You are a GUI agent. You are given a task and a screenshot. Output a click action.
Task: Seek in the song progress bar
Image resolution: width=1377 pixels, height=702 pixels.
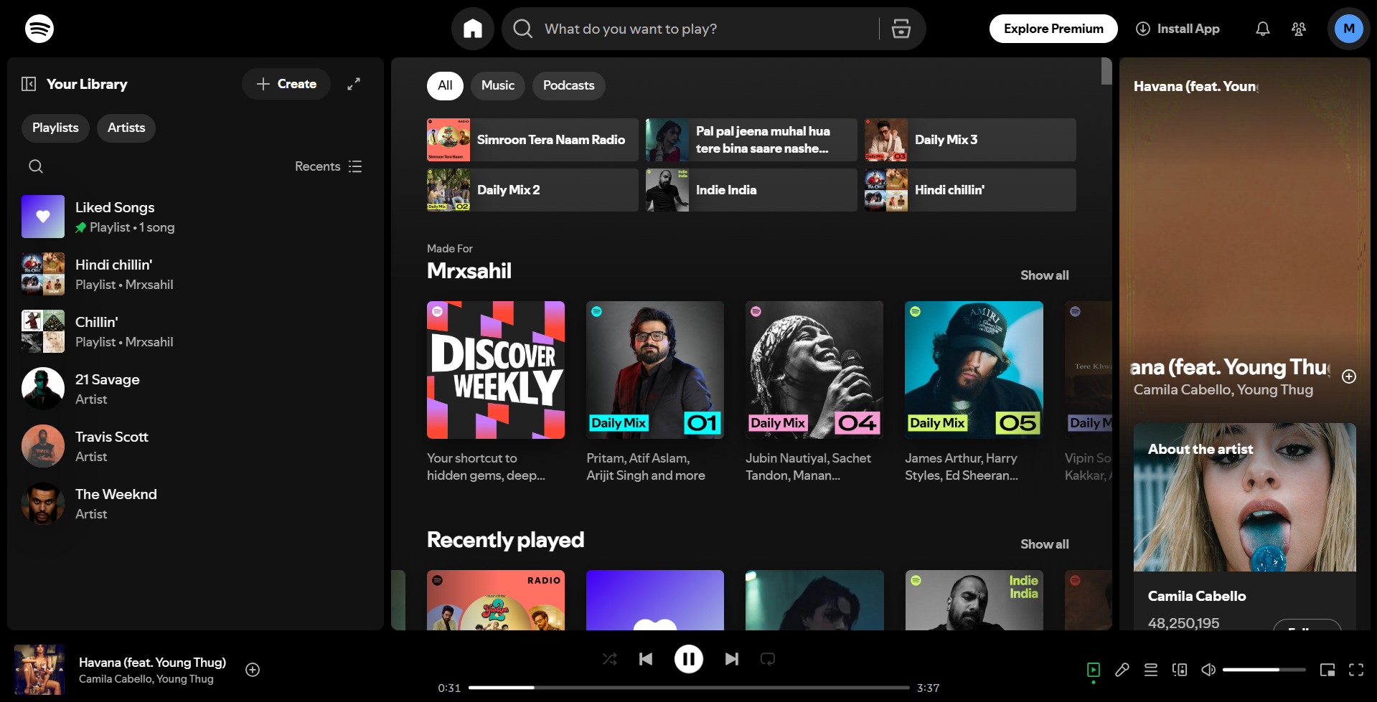(689, 688)
